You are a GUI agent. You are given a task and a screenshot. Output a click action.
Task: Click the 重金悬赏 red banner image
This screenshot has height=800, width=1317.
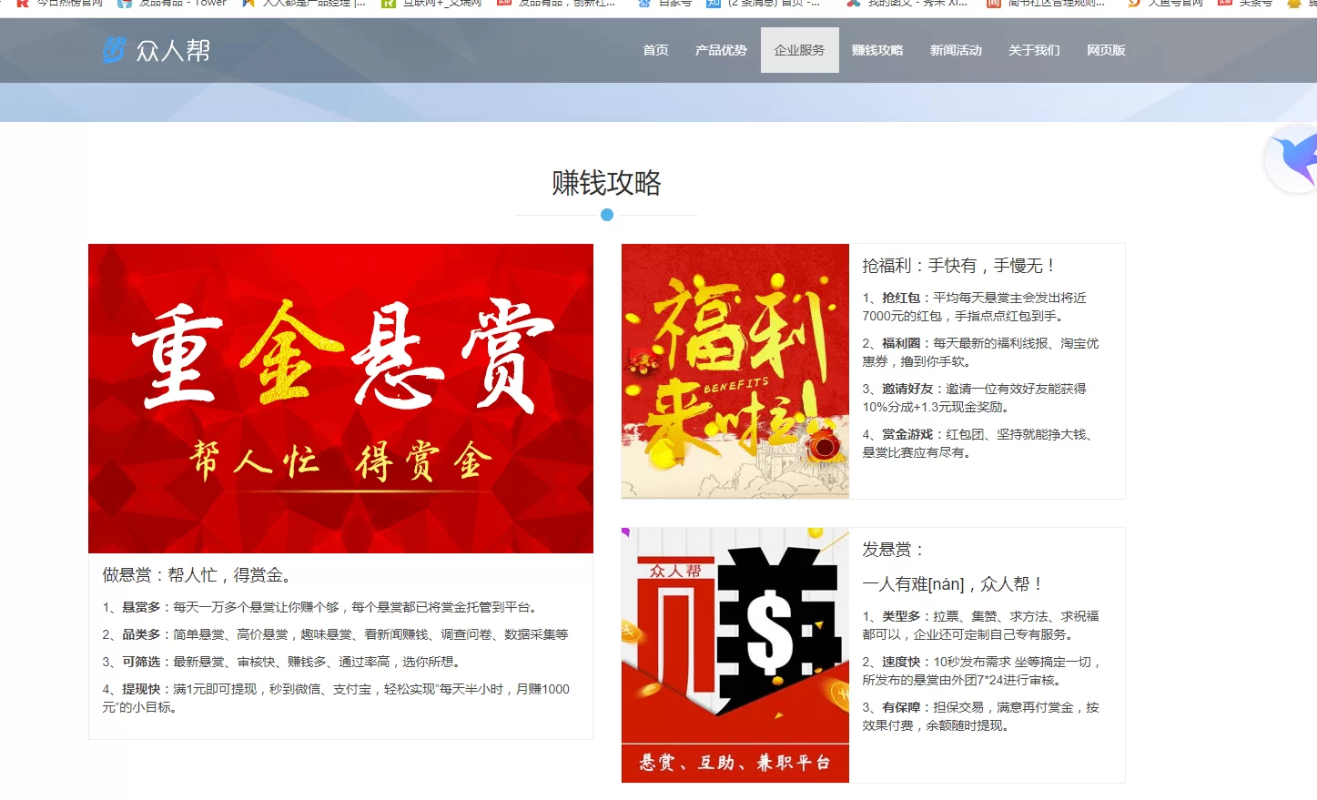pyautogui.click(x=340, y=398)
